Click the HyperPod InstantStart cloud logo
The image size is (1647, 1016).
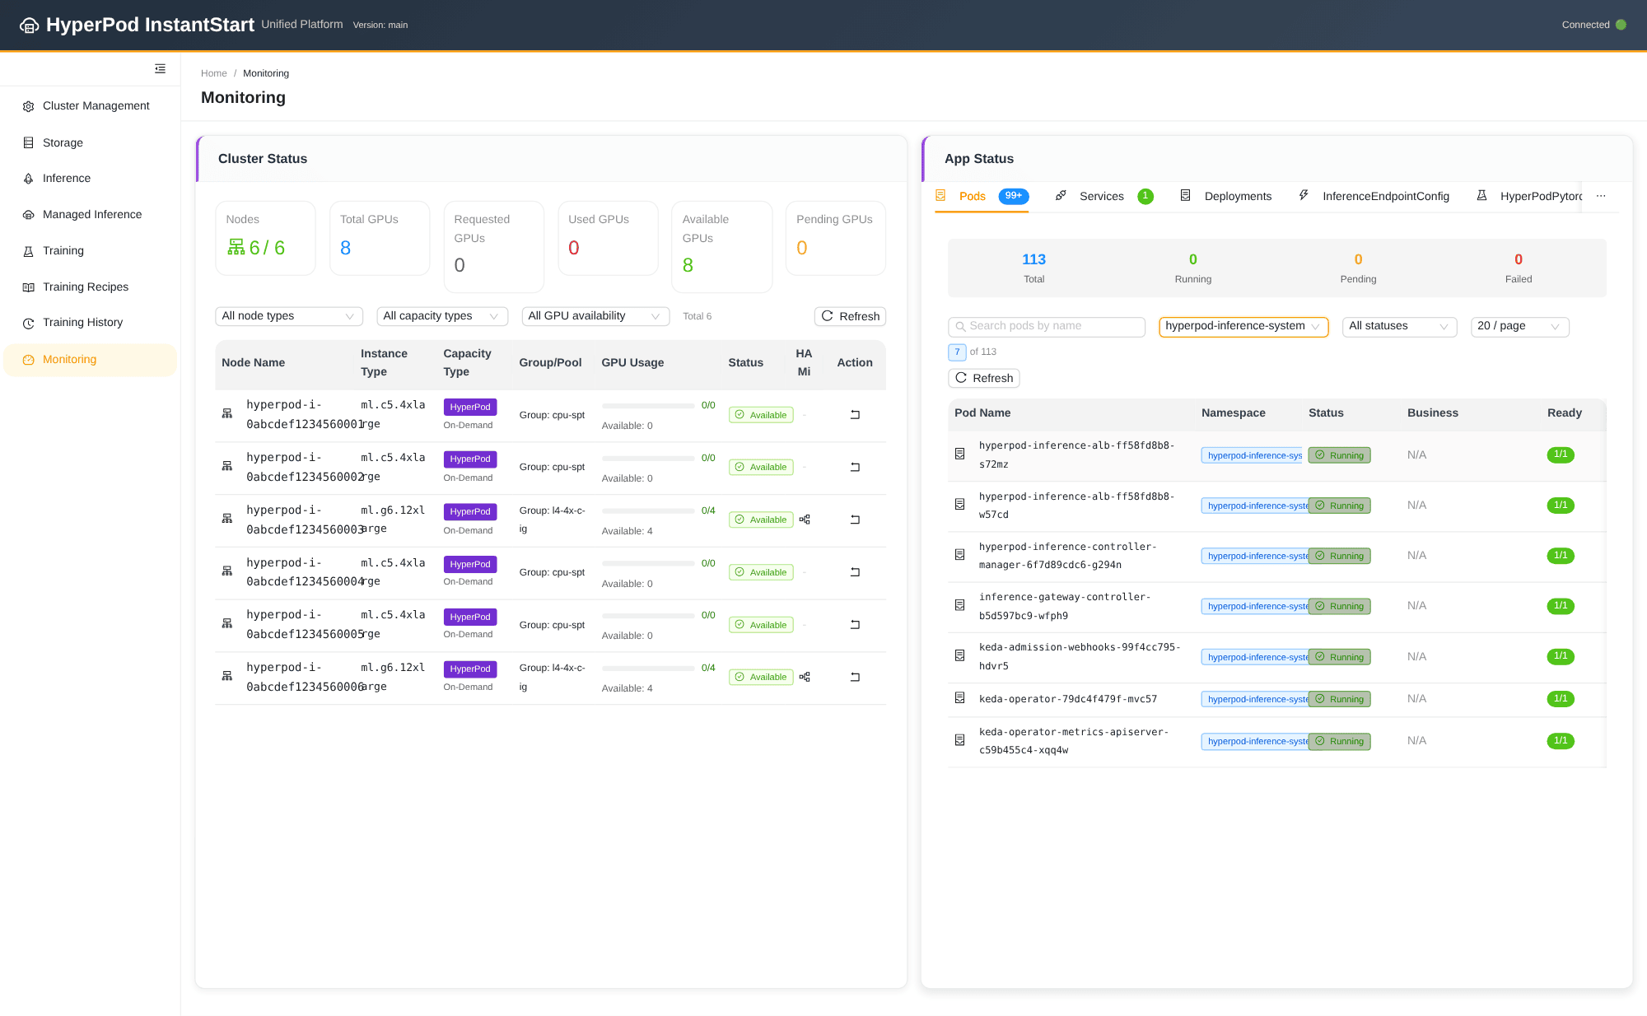point(30,26)
